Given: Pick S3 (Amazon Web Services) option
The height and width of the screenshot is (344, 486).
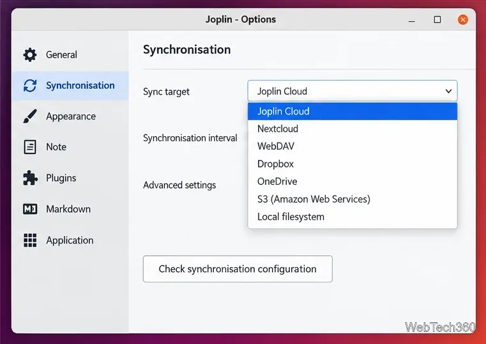Looking at the screenshot, I should pos(353,199).
